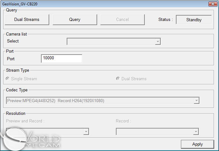Click the "Select" label in Camera list
Viewport: 219px width, 151px height.
coord(13,41)
